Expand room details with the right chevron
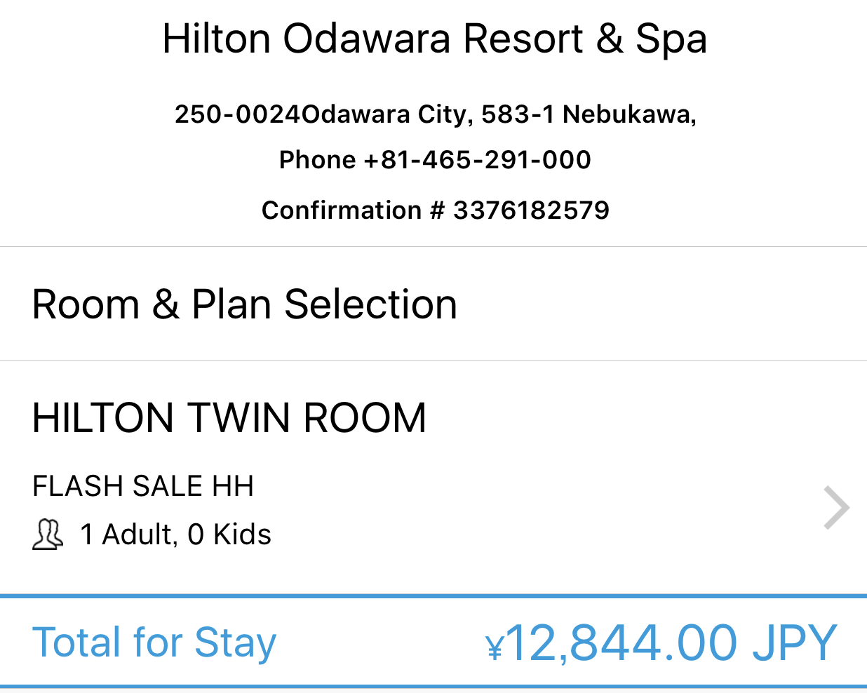 [x=836, y=507]
